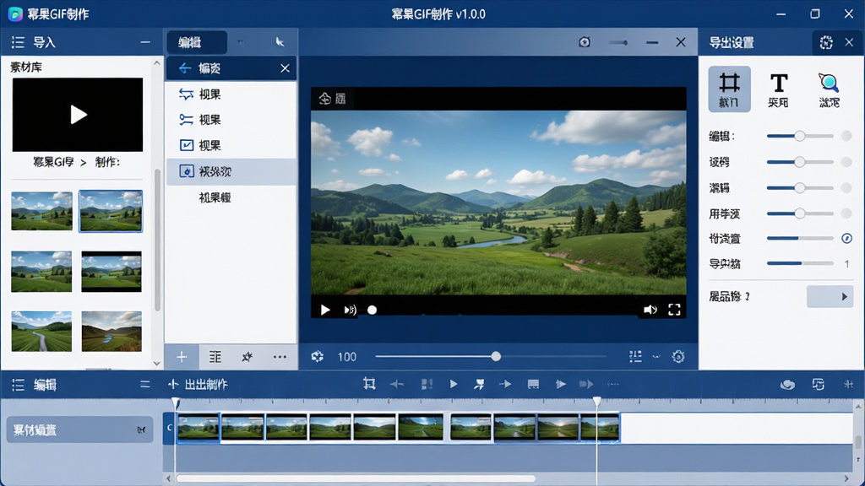This screenshot has height=486, width=865.
Task: Play the video in the preview player
Action: point(325,310)
